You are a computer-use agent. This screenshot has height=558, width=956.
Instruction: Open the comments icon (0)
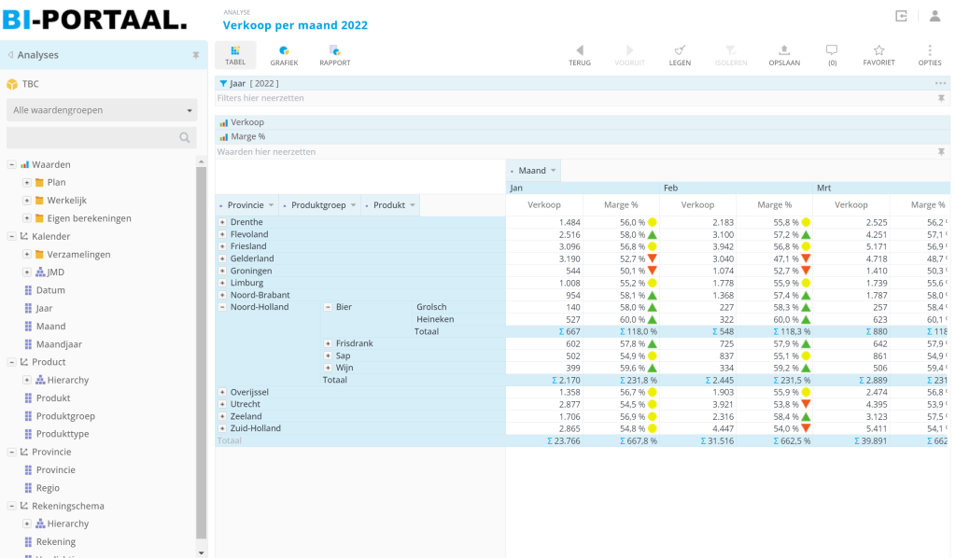coord(832,55)
